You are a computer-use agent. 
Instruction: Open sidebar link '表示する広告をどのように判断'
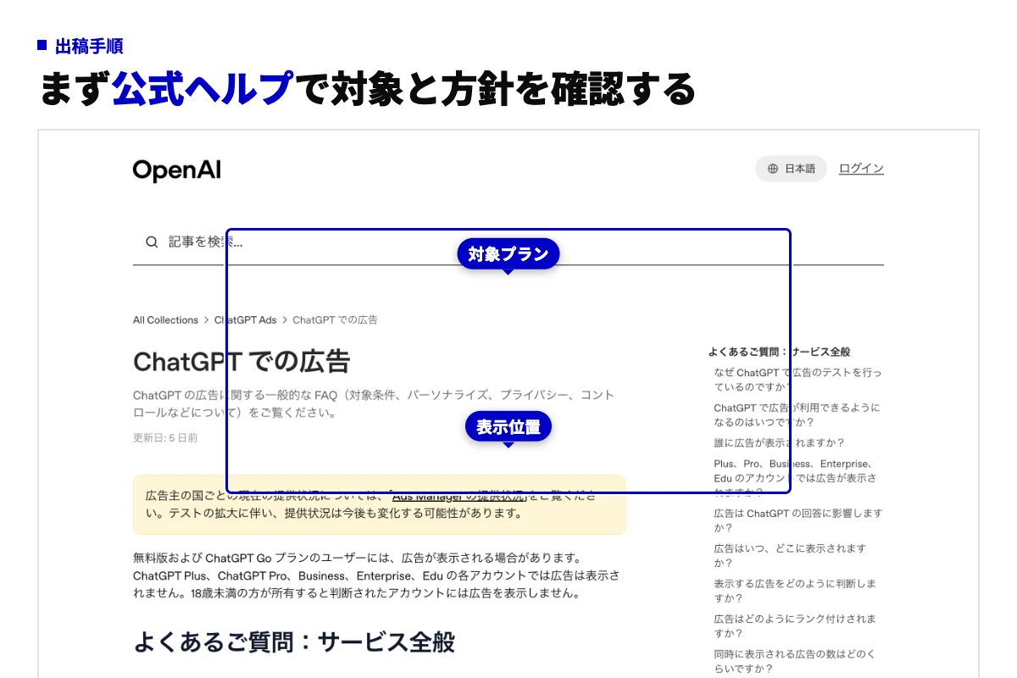click(x=795, y=591)
